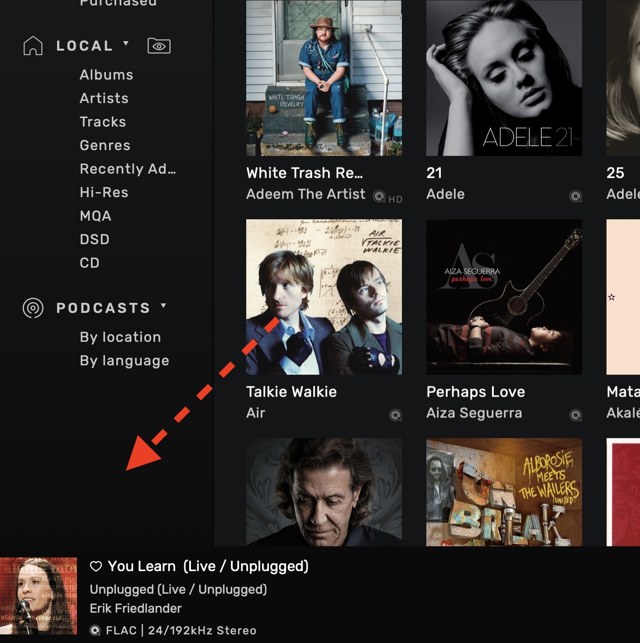Image resolution: width=640 pixels, height=643 pixels.
Task: Click the Aiza Seguerra artist name
Action: pos(474,413)
